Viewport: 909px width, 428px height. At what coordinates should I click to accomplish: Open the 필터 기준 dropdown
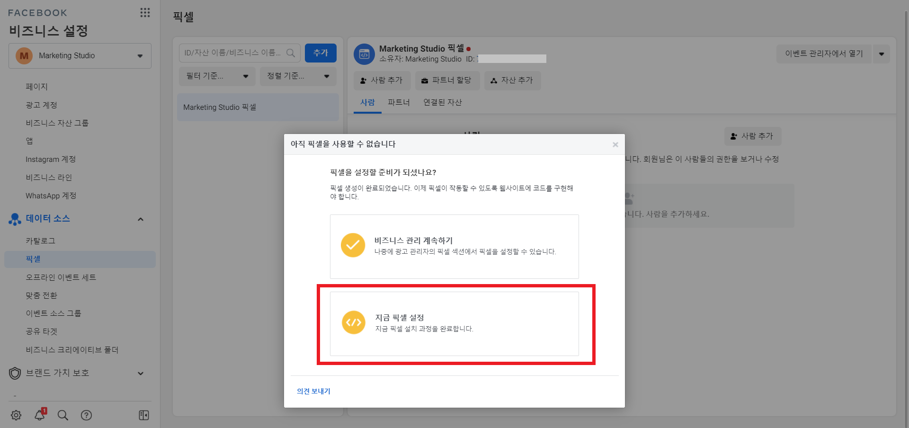pyautogui.click(x=217, y=76)
